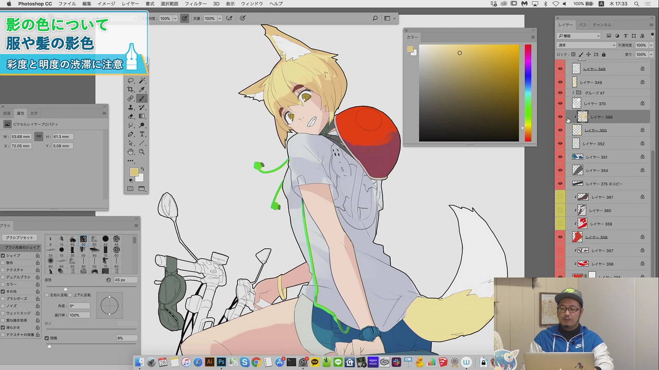Screen dimensions: 659x370
Task: Select the Type tool
Action: pos(142,134)
